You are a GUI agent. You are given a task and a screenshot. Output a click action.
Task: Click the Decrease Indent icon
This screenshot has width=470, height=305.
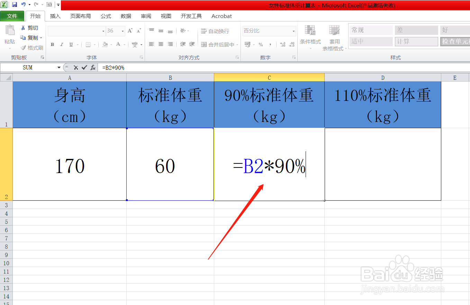[x=183, y=44]
